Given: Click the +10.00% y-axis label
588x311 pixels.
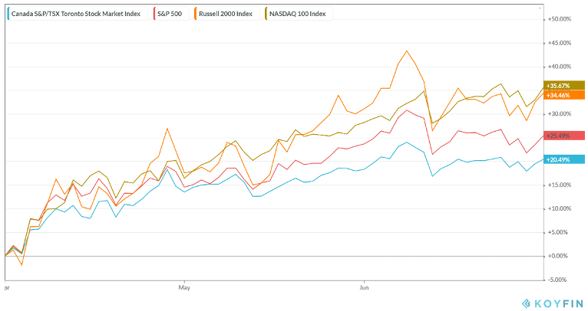Looking at the screenshot, I should [x=559, y=208].
